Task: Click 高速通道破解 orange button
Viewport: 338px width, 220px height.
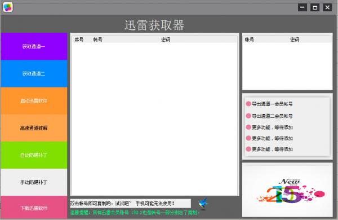Action: 34,128
